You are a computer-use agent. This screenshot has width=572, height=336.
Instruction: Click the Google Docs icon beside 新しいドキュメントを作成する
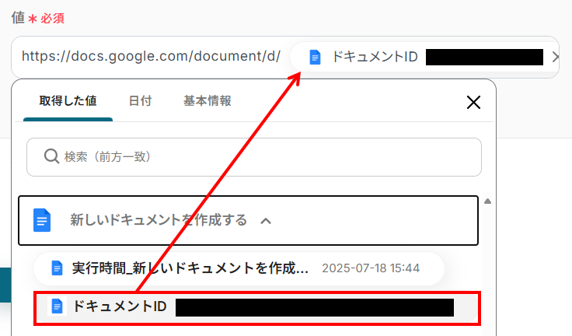click(x=42, y=220)
